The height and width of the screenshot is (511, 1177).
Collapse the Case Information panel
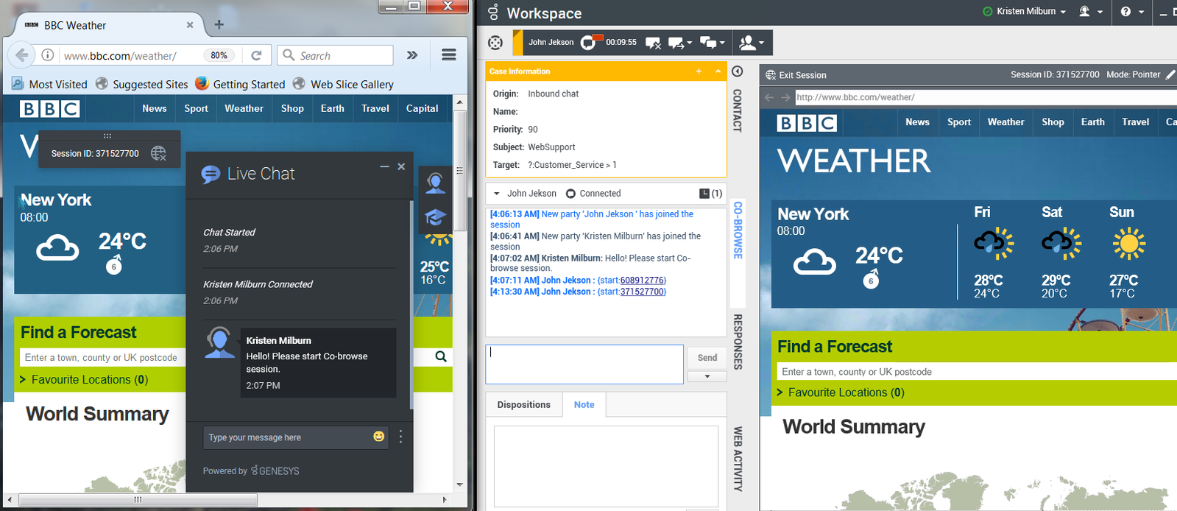click(718, 71)
